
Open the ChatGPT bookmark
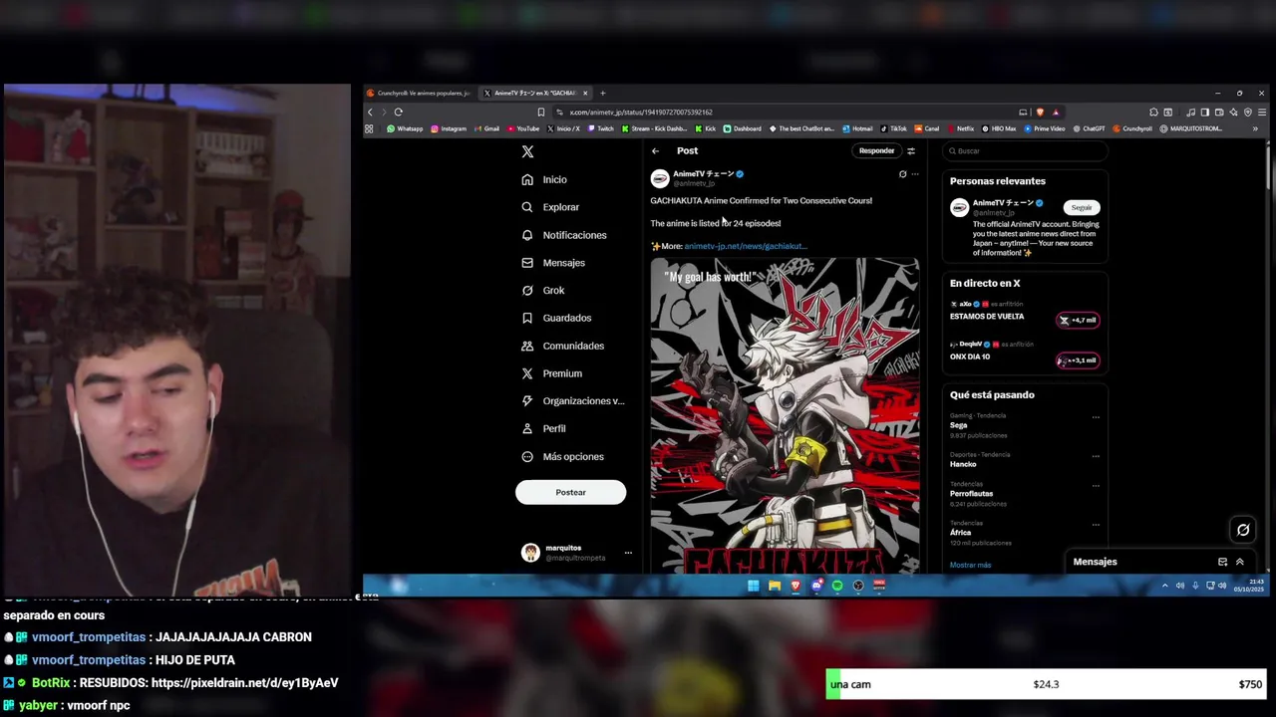click(1089, 128)
